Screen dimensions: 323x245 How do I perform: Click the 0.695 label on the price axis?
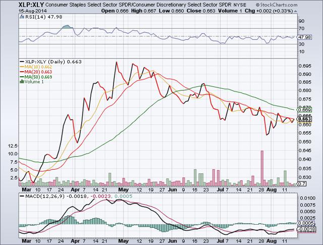(305, 66)
